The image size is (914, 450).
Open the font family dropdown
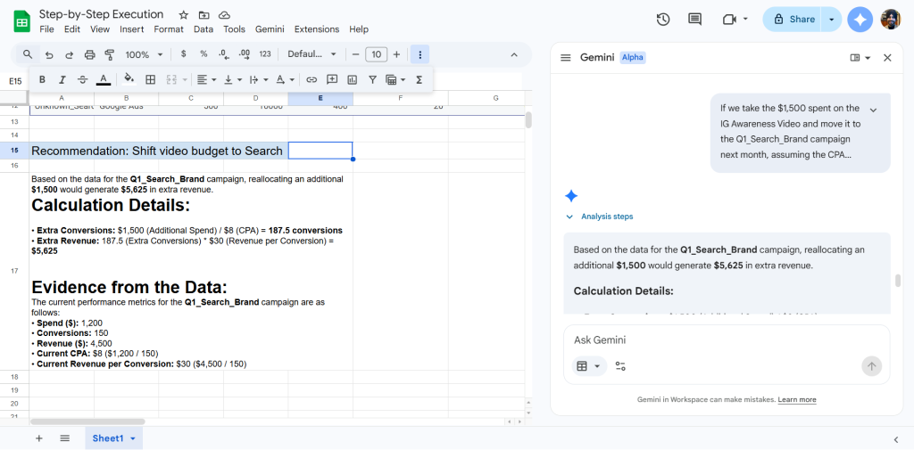click(312, 54)
